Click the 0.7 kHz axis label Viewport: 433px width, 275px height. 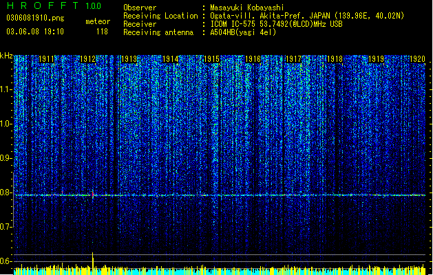click(x=6, y=227)
